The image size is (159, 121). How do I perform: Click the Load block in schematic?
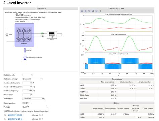coord(52,35)
